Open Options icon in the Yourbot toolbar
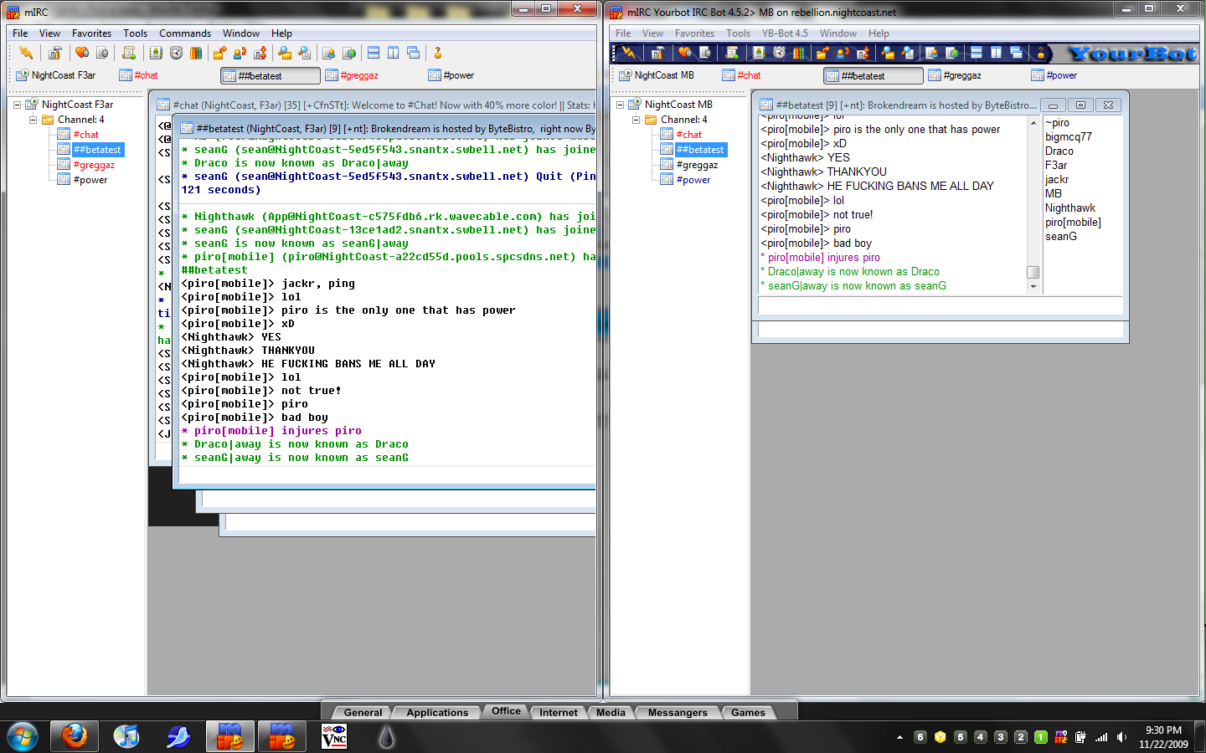 click(x=658, y=53)
